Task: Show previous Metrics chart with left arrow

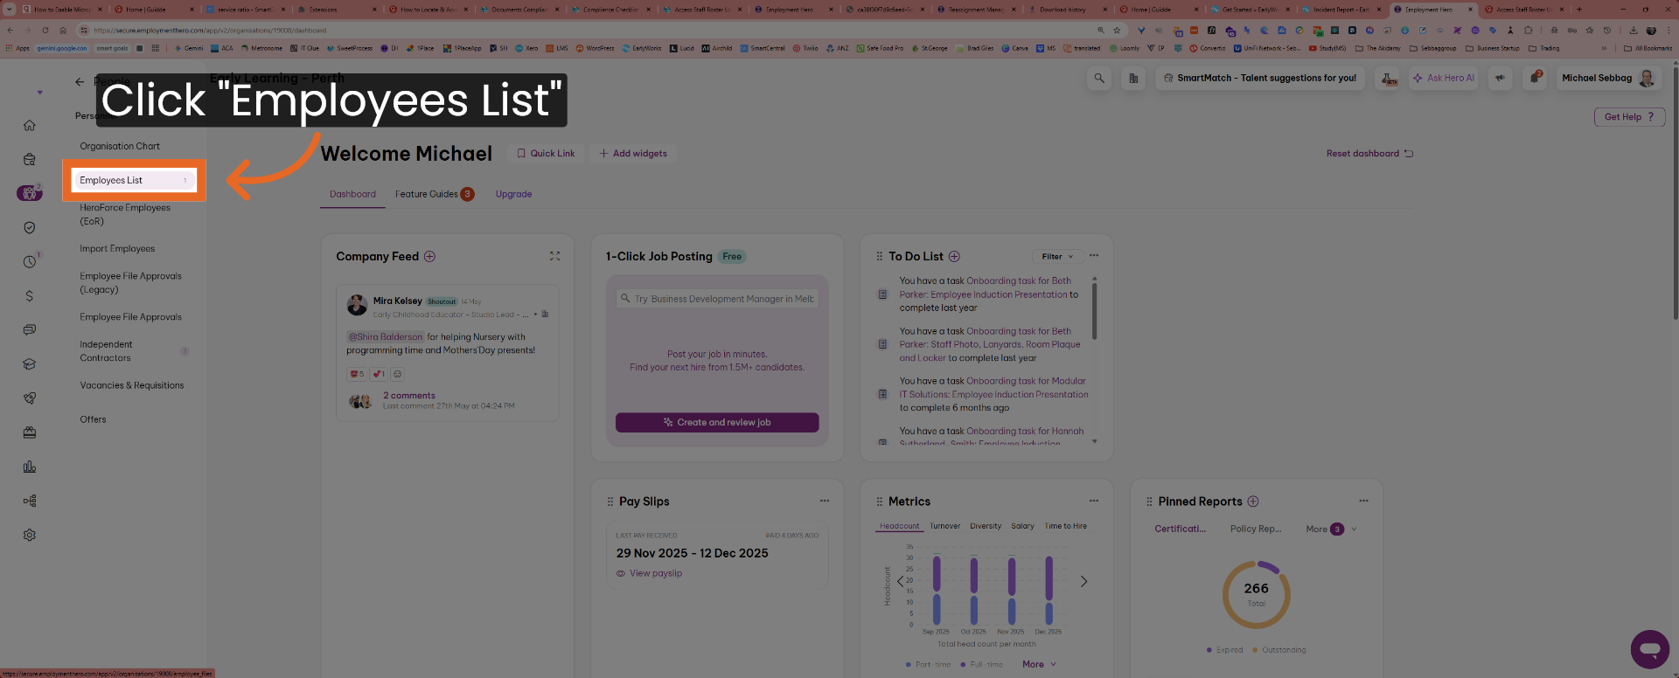Action: point(900,581)
